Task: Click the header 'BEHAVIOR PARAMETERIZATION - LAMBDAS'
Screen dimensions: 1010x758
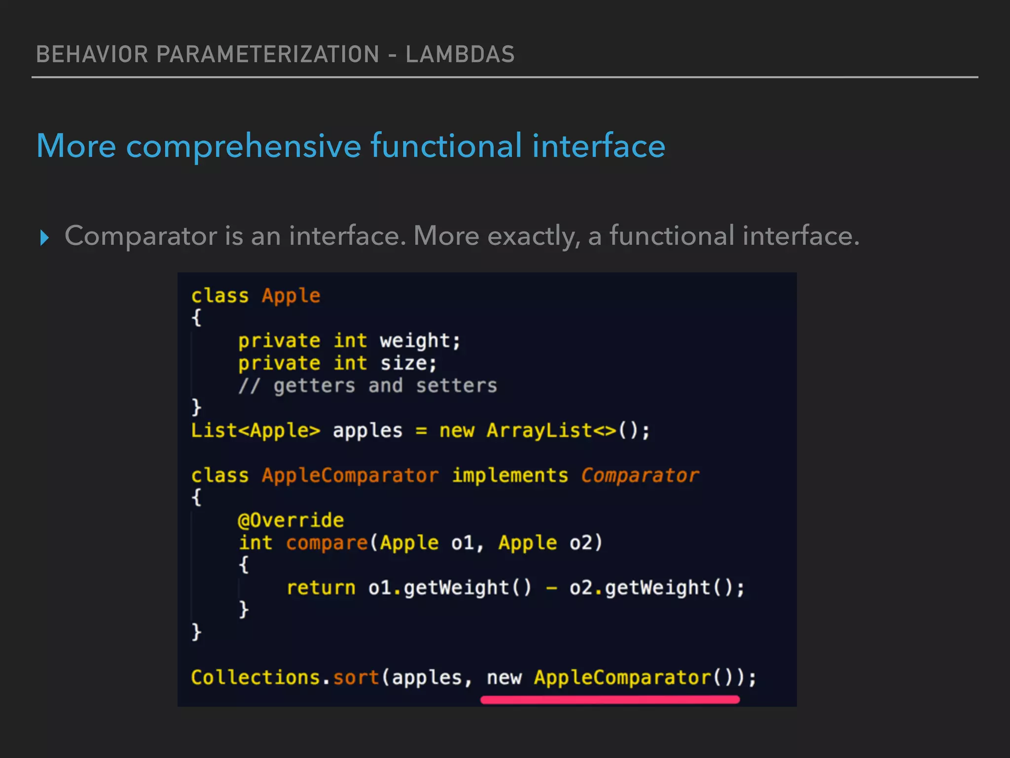Action: tap(275, 54)
